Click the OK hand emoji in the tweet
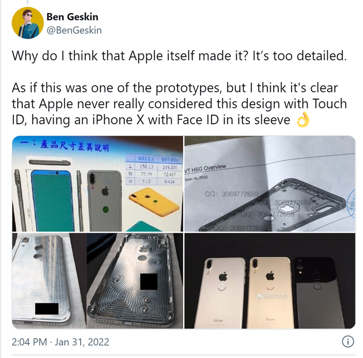 (x=303, y=120)
